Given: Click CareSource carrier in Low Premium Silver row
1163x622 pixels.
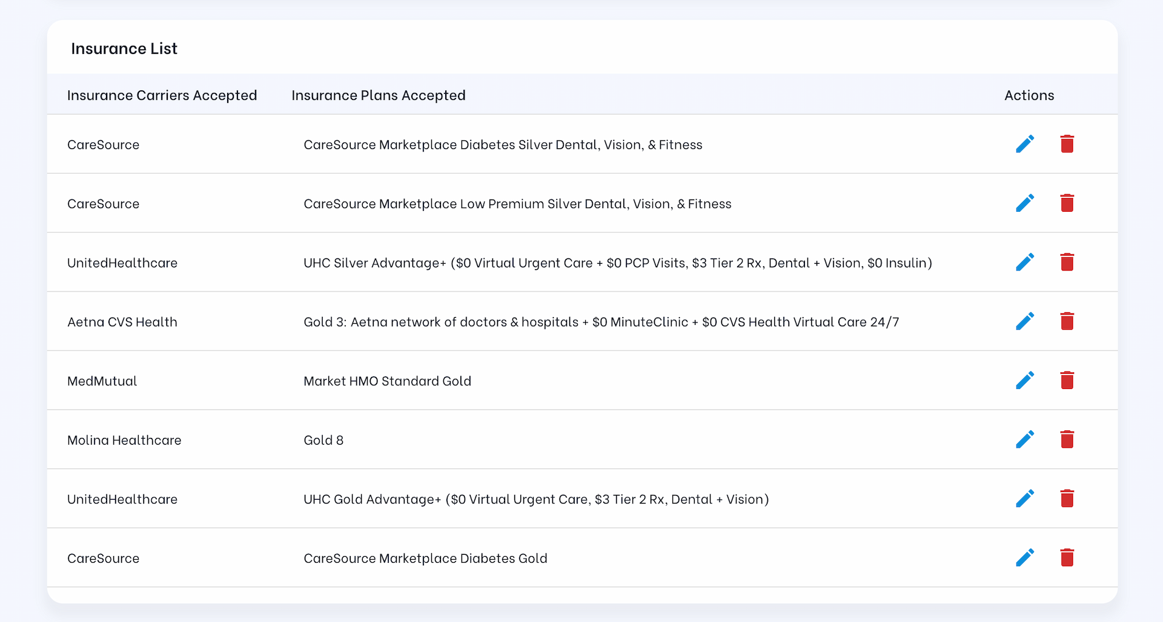Looking at the screenshot, I should [103, 204].
